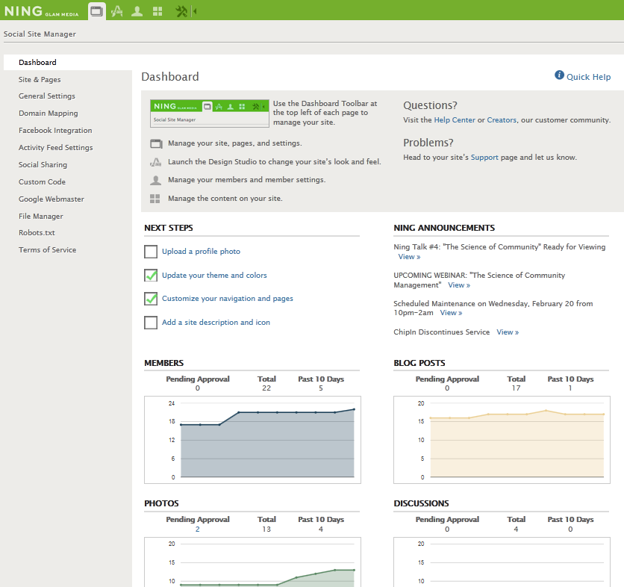The image size is (624, 587).
Task: Open the Content grid icon in toolbar
Action: 157,11
